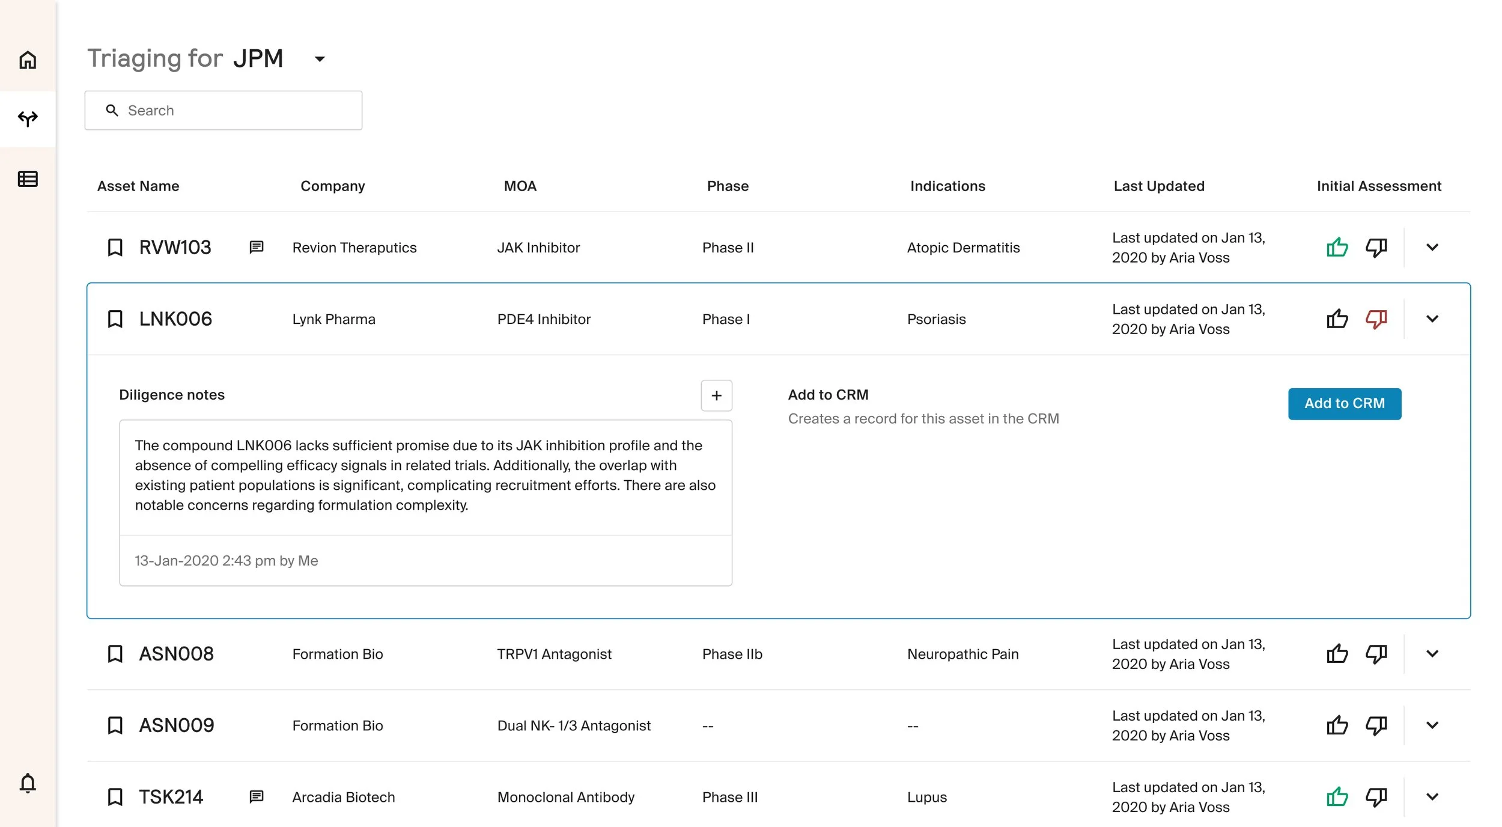Sort by Last Updated column header
The width and height of the screenshot is (1502, 827).
point(1158,186)
